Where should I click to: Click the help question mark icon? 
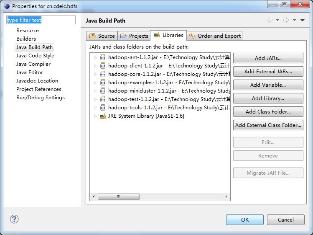coord(14,219)
